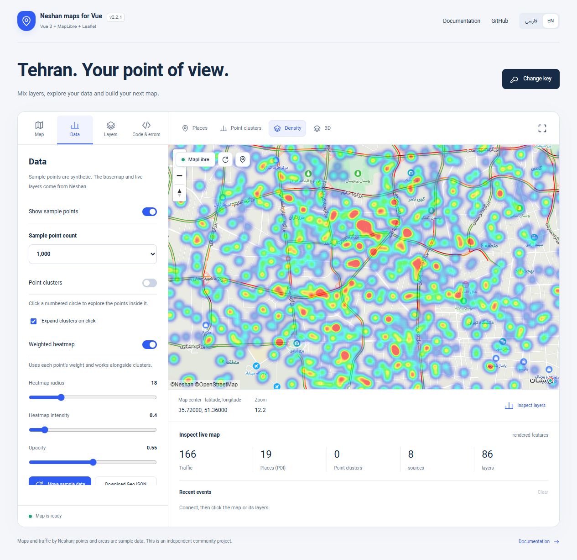
Task: Click Download GeoJSON button
Action: [126, 481]
